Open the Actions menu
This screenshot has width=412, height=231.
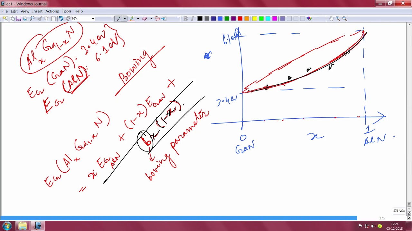click(x=52, y=11)
